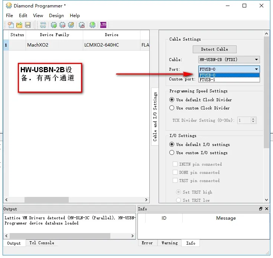Choose FTUSB-1 from the Port list

[x=207, y=80]
